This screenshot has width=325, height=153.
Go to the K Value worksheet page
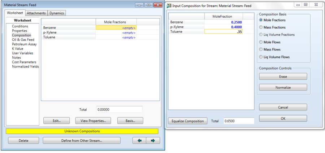click(x=18, y=49)
